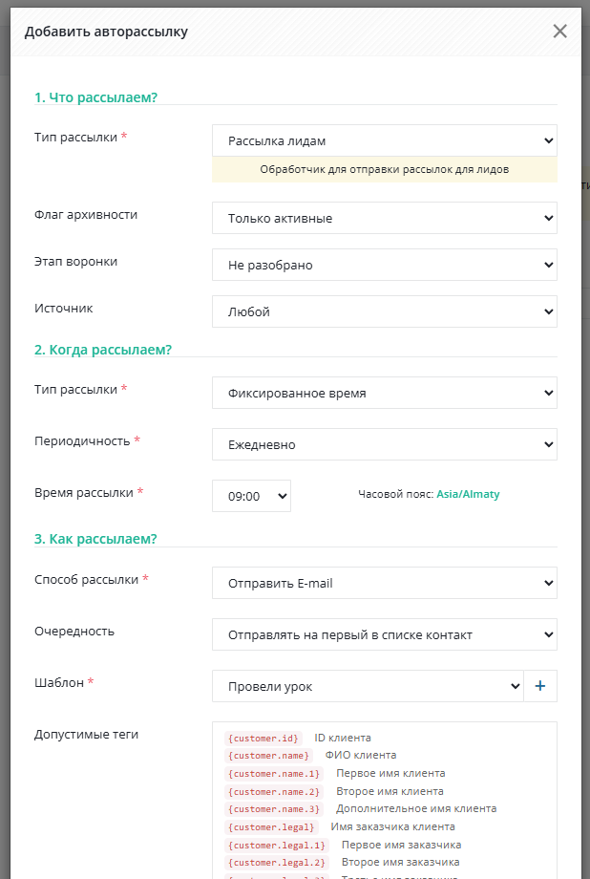
Task: Open the funnel stage dropdown 'Не разобрано'
Action: tap(384, 265)
